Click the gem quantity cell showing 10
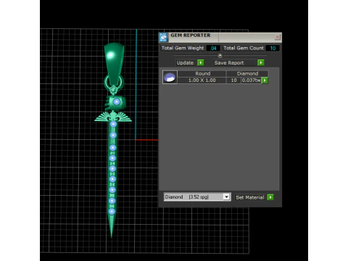348x261 pixels. click(x=233, y=80)
